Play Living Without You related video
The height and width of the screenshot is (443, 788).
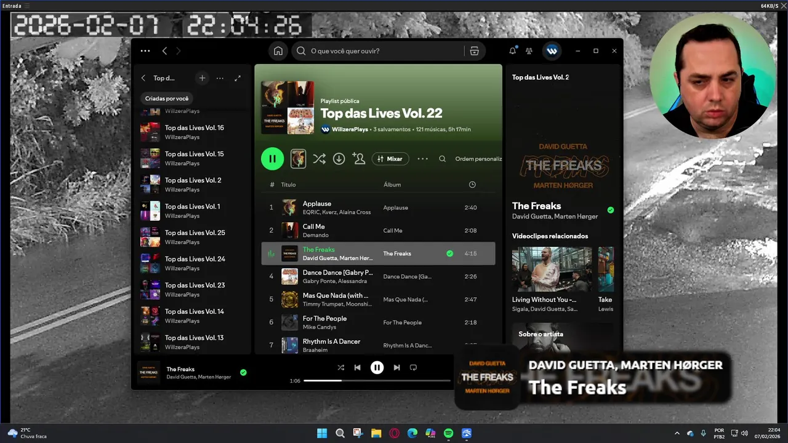(x=552, y=269)
